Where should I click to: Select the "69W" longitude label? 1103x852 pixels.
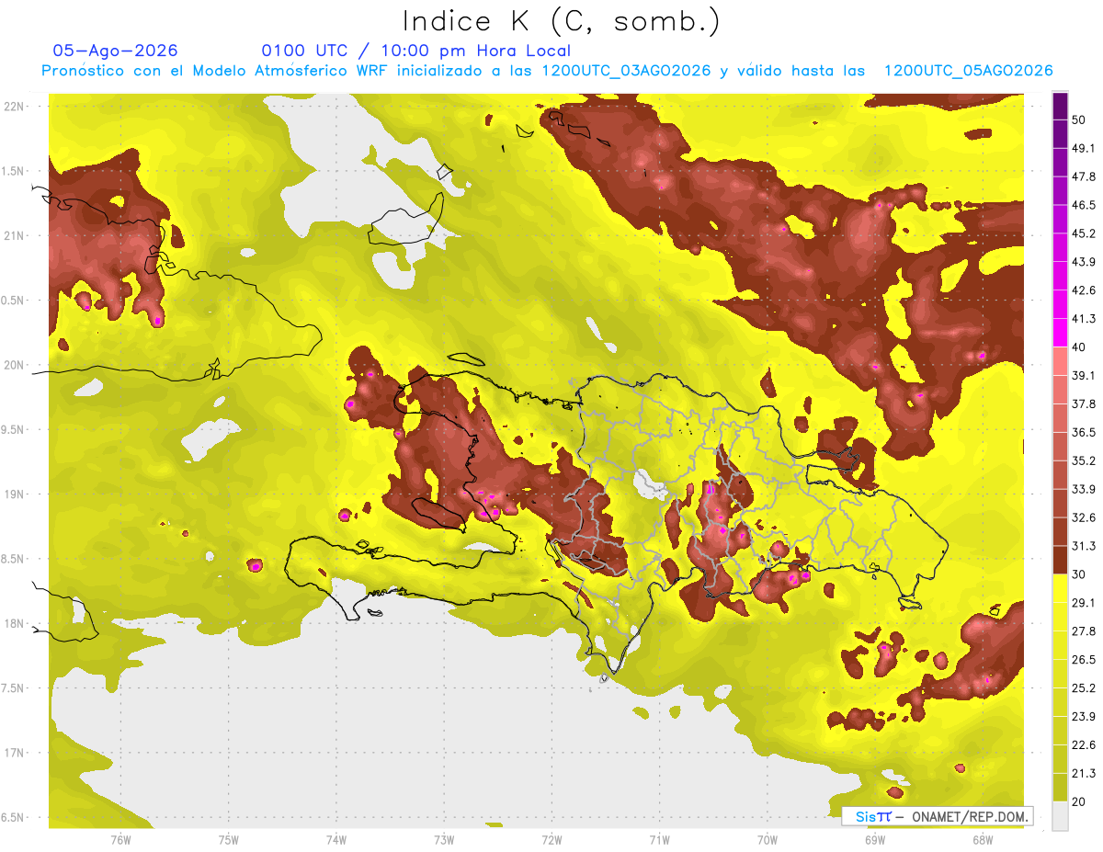click(874, 839)
